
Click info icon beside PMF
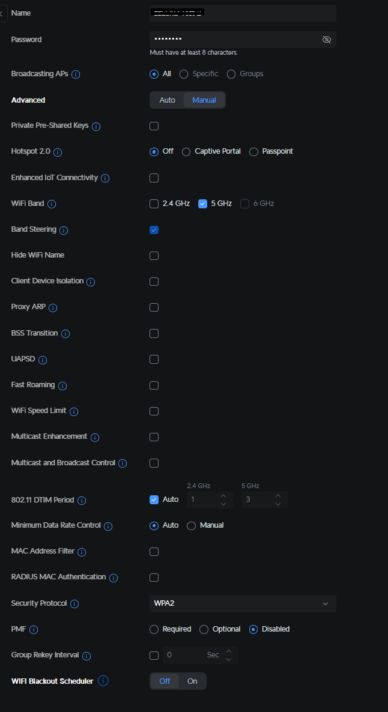34,630
